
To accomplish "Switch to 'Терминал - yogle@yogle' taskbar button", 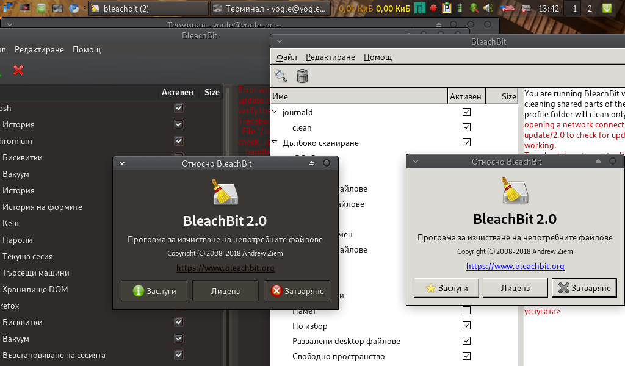I will [270, 9].
